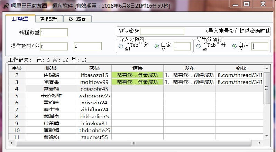Click the second 操作延时 input field

(x=88, y=46)
